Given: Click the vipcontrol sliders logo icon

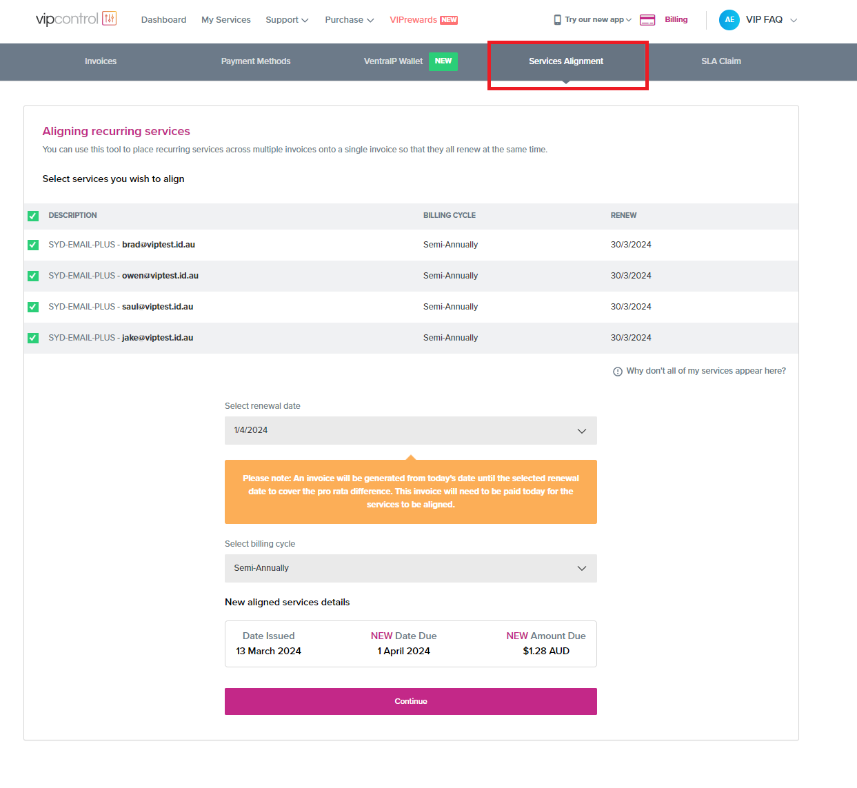Looking at the screenshot, I should click(x=110, y=19).
